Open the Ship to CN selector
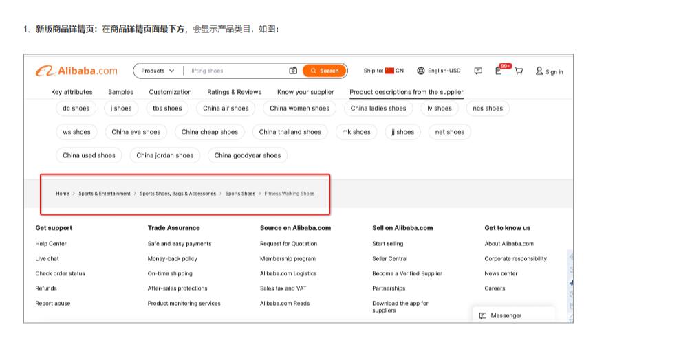The image size is (681, 340). [x=384, y=71]
